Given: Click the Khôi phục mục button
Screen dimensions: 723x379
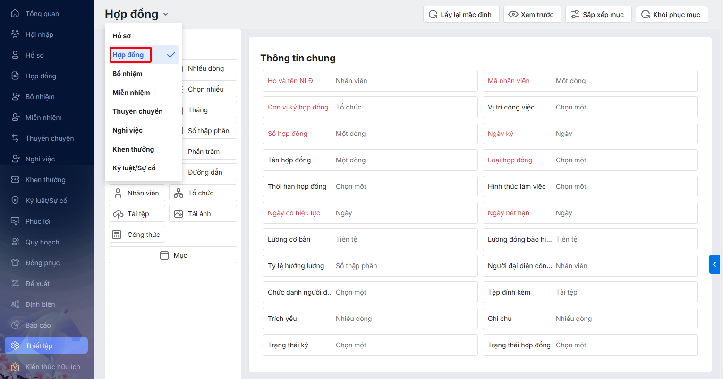Looking at the screenshot, I should pyautogui.click(x=671, y=15).
